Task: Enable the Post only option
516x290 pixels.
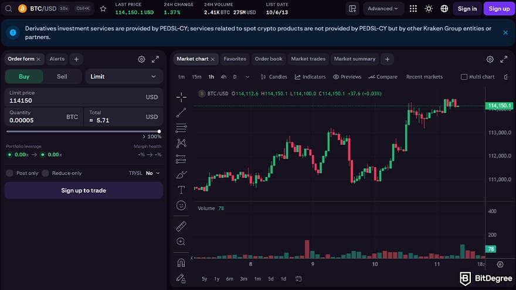Action: tap(9, 173)
